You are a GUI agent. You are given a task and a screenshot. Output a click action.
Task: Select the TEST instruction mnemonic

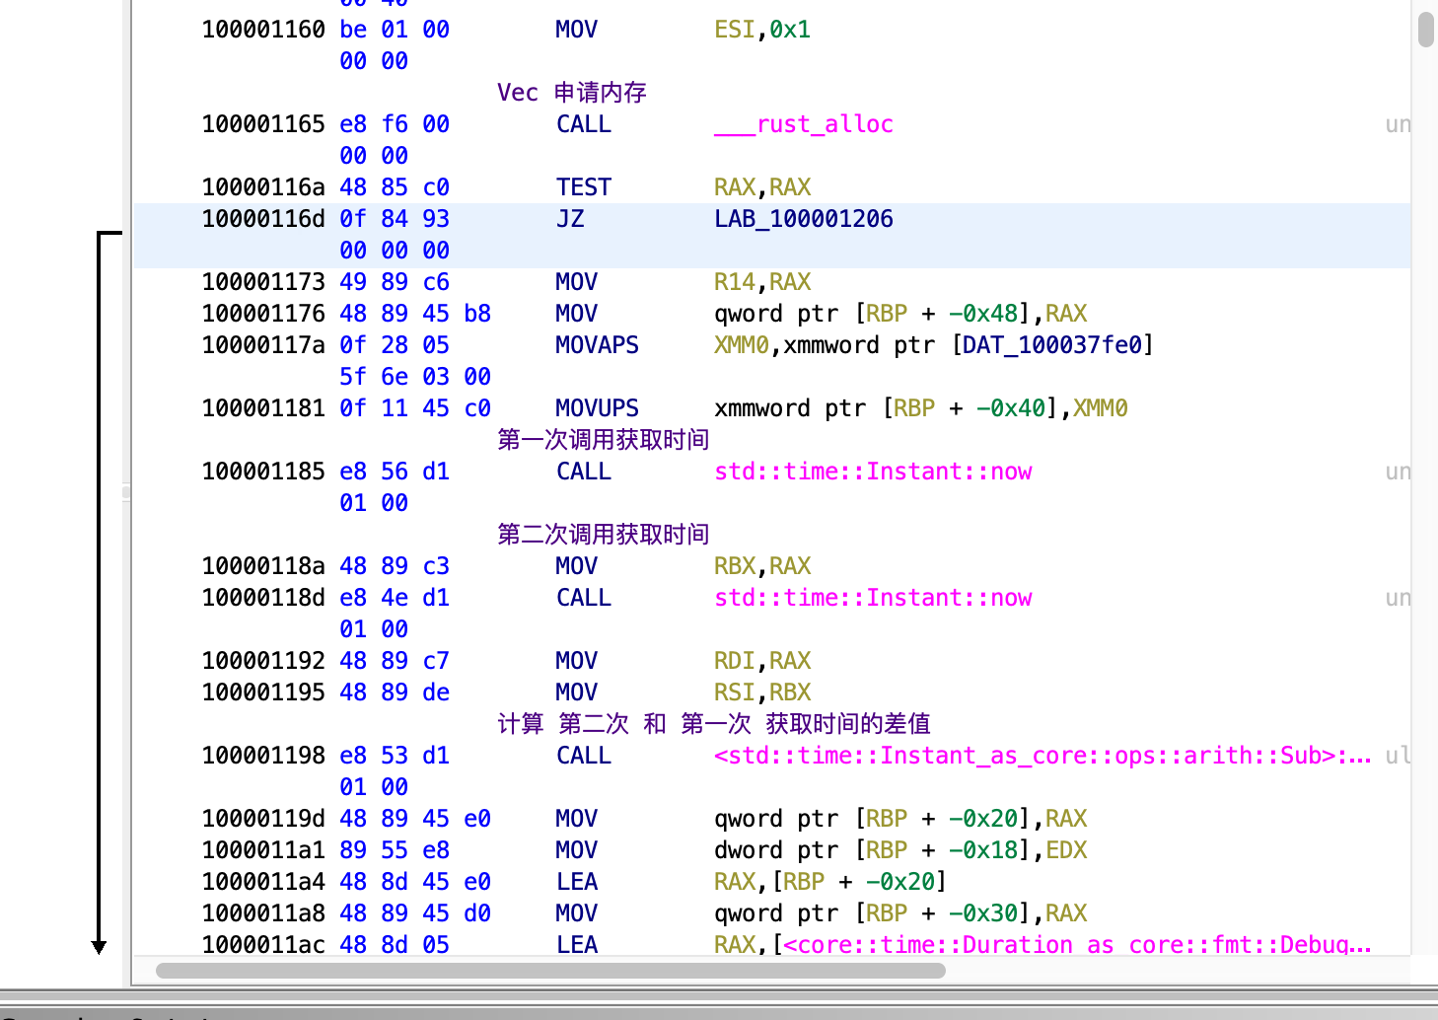coord(583,187)
